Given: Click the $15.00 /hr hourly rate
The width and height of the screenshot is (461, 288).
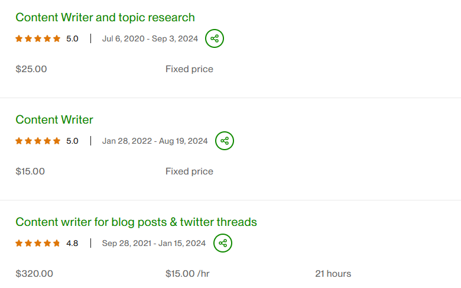Looking at the screenshot, I should [187, 274].
